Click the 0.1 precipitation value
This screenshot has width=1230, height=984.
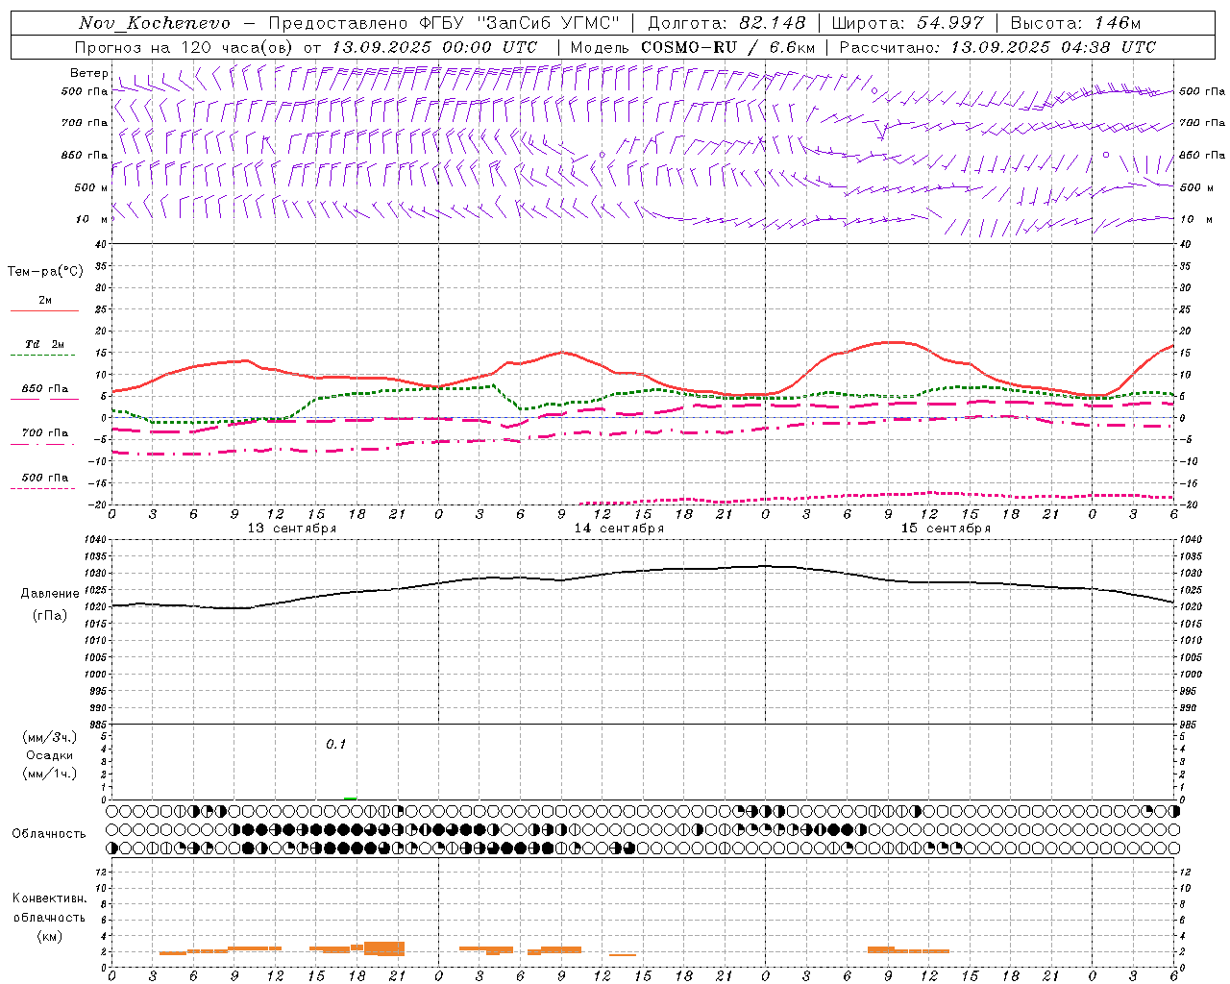pyautogui.click(x=335, y=745)
